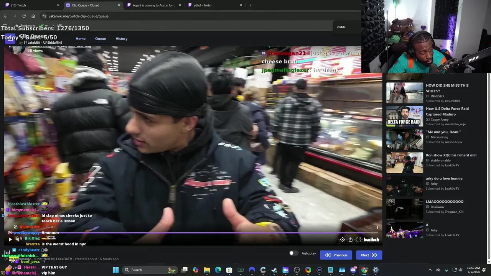Show hidden system tray icons

[x=430, y=270]
